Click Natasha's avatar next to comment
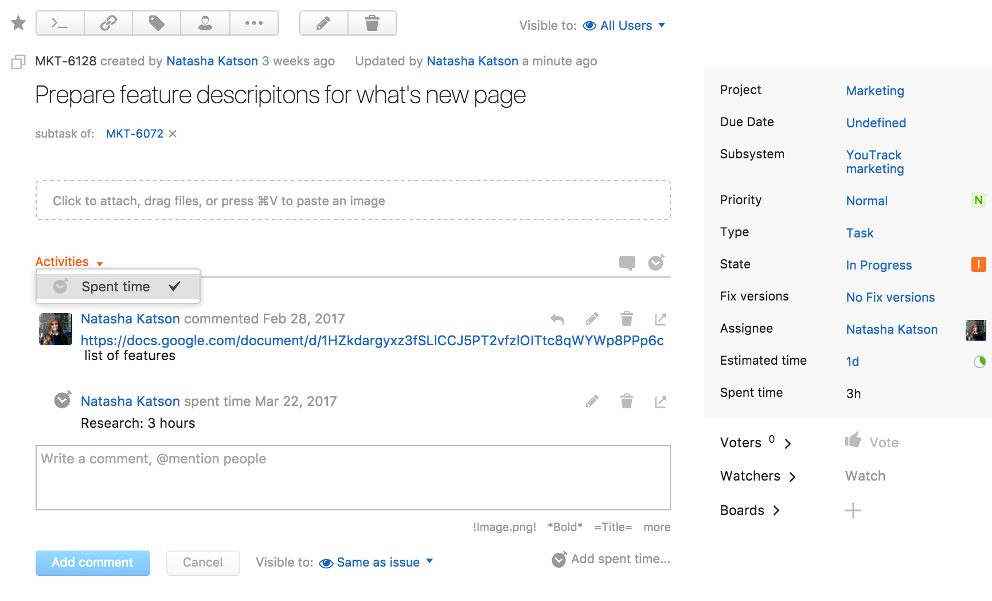992x601 pixels. pos(56,329)
